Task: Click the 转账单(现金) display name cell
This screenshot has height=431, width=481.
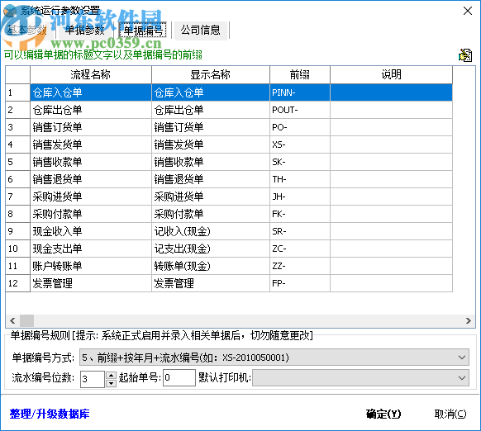Action: pyautogui.click(x=211, y=266)
